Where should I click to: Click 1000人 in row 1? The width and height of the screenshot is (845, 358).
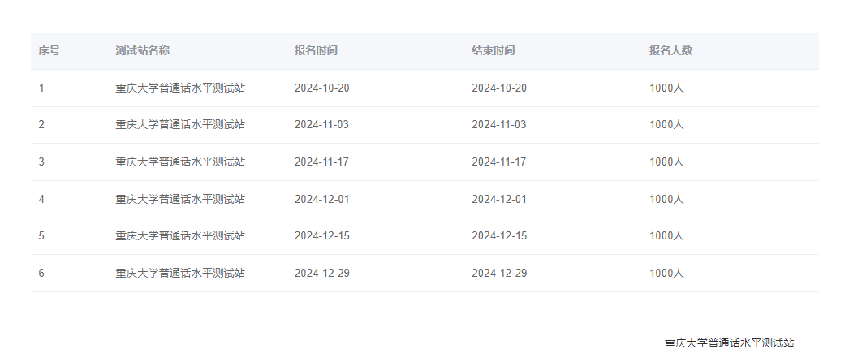pos(666,88)
